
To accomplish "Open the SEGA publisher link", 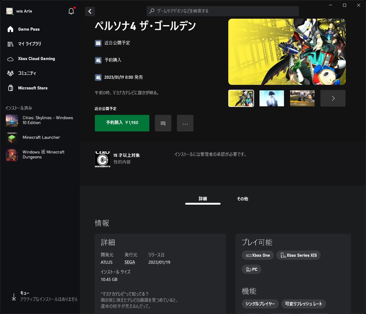I will [x=129, y=262].
